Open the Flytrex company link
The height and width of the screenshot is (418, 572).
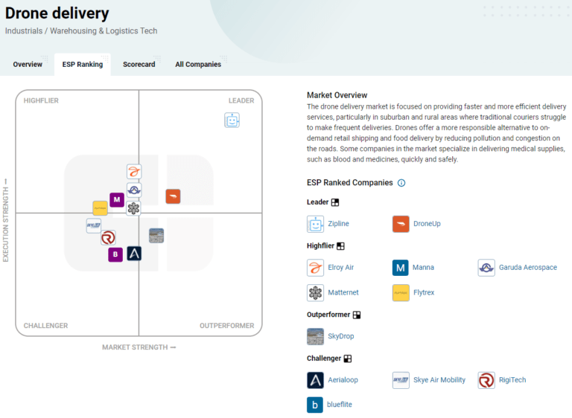coord(424,292)
